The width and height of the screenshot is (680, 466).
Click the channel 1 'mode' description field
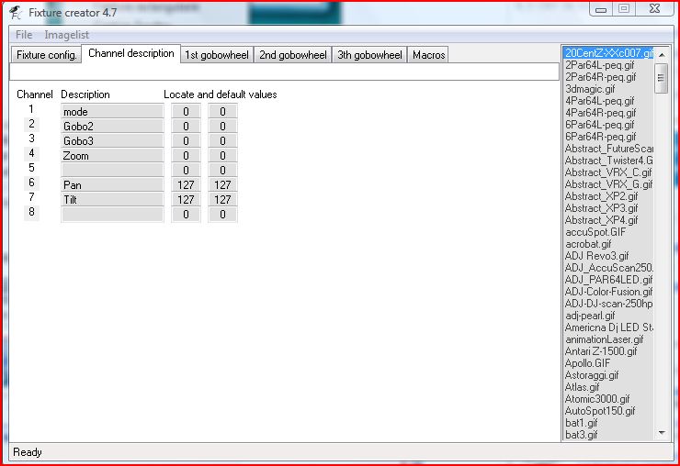click(111, 112)
